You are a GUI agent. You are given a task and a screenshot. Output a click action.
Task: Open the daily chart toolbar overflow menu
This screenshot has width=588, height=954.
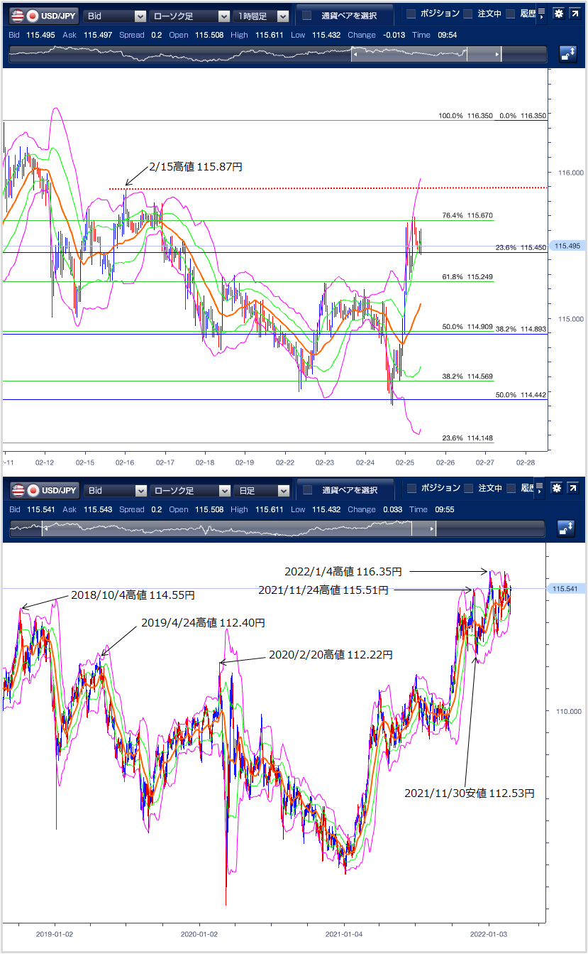pyautogui.click(x=542, y=489)
